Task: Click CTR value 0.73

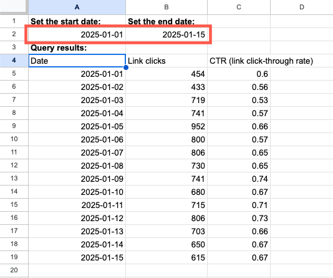Action: point(239,218)
